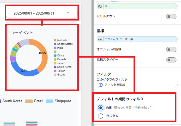Click the その他 legend label
181x126 pixels.
coord(61,75)
